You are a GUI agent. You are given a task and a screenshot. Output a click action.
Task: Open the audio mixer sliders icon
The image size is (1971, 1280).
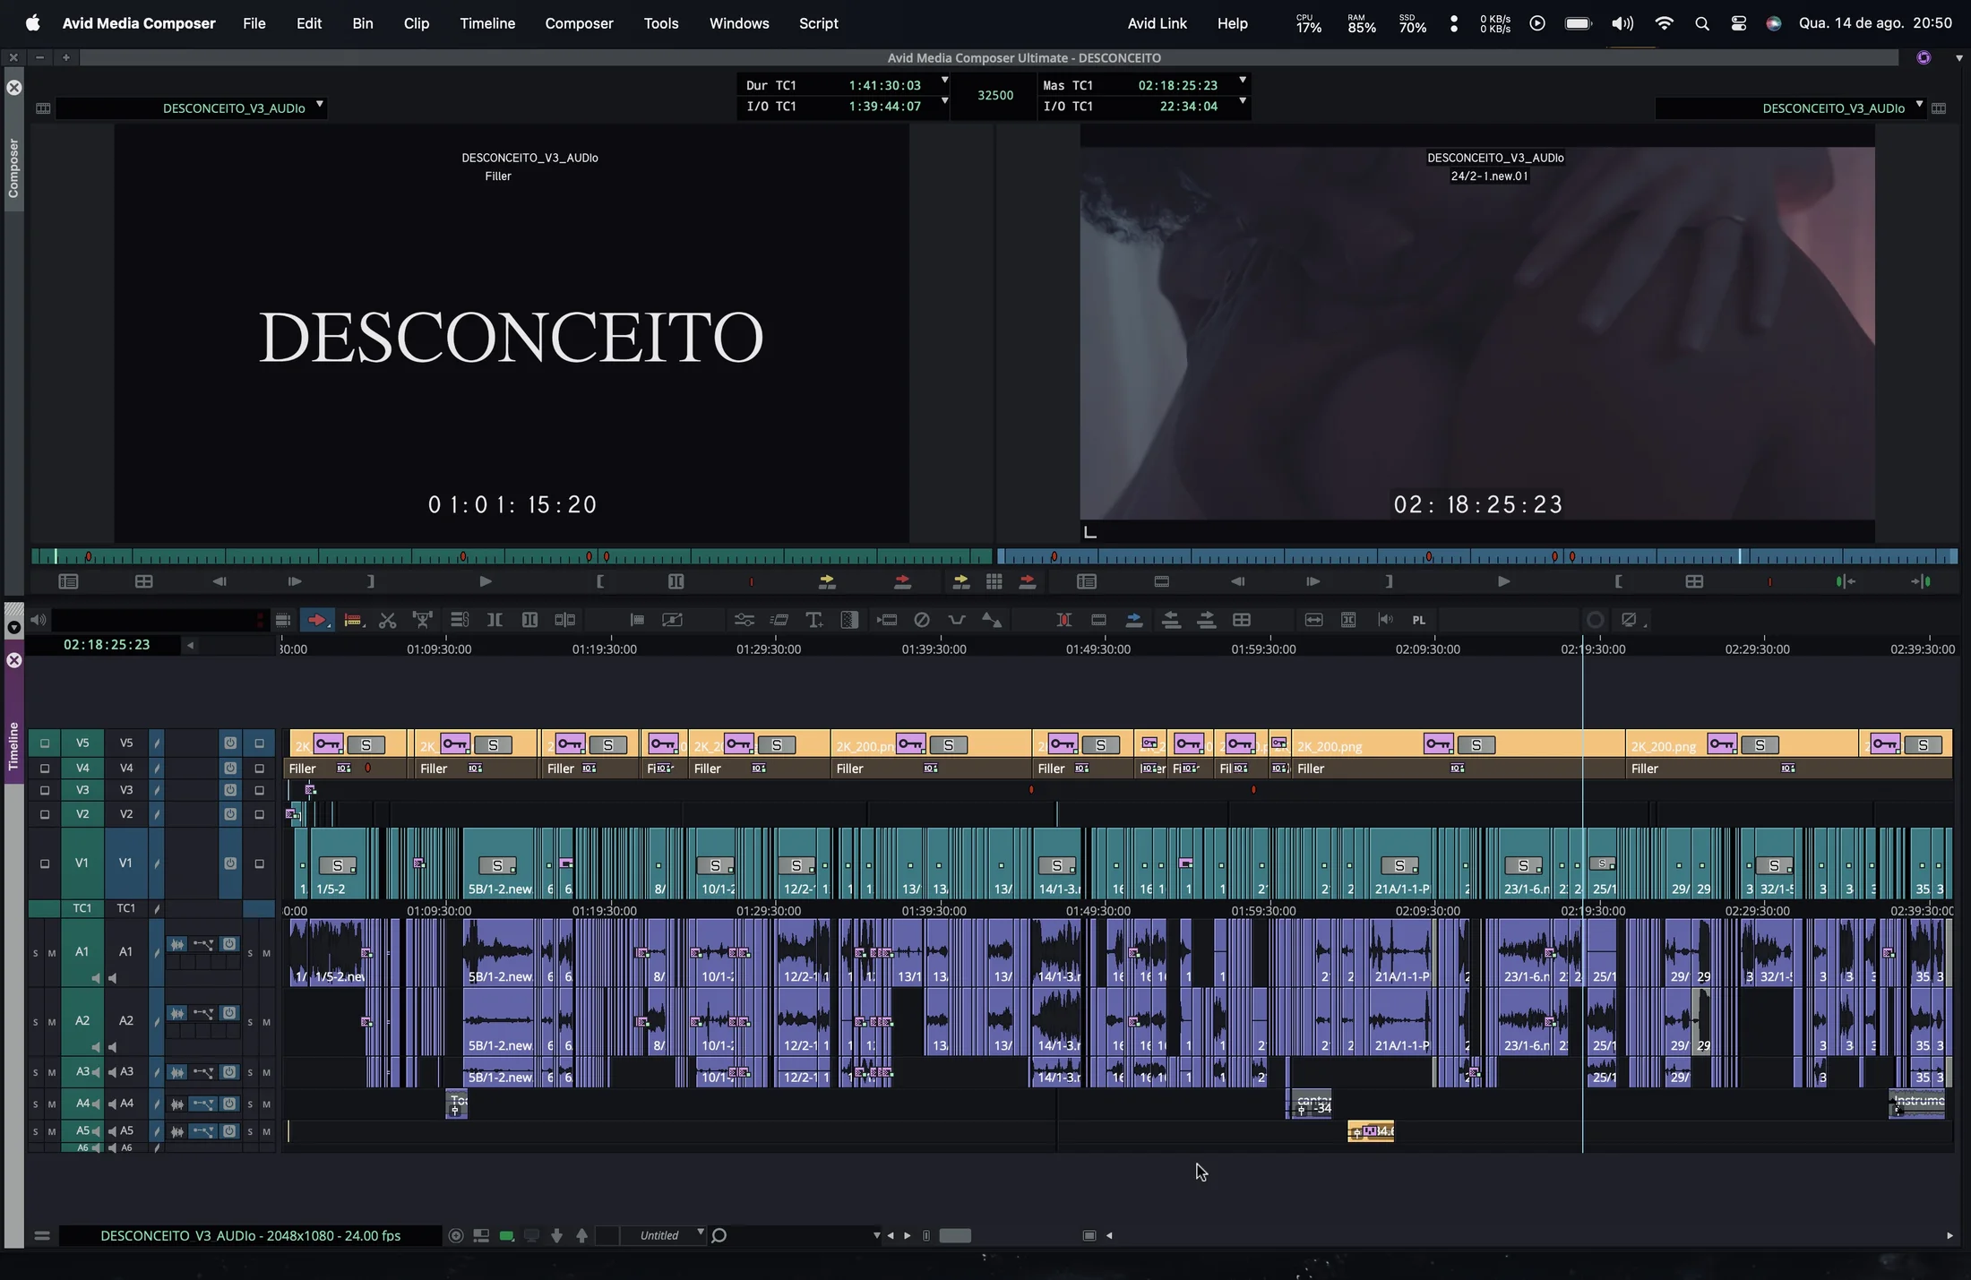pos(744,620)
